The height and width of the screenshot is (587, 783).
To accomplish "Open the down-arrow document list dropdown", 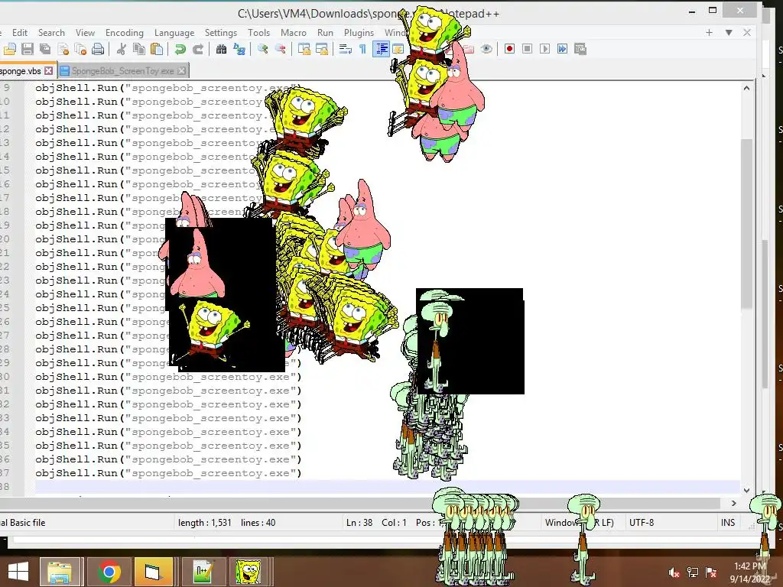I will [x=729, y=32].
